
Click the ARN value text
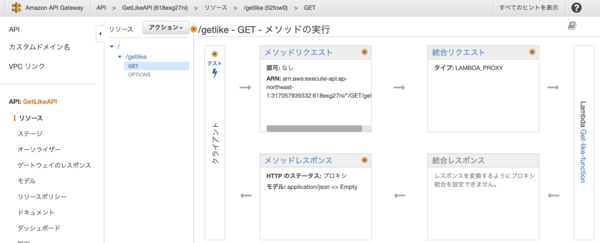[319, 87]
